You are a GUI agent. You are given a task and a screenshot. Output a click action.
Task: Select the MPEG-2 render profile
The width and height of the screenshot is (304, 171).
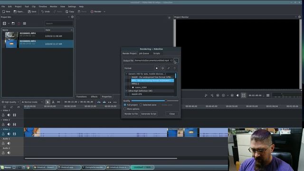click(135, 84)
